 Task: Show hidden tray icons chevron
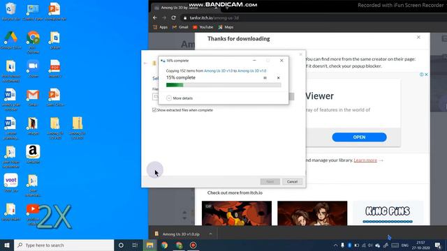click(335, 245)
